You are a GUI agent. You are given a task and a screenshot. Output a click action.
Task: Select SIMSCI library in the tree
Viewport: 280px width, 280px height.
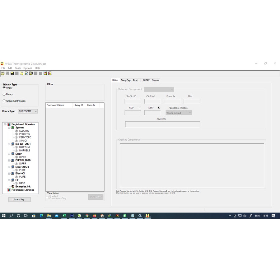click(23, 141)
